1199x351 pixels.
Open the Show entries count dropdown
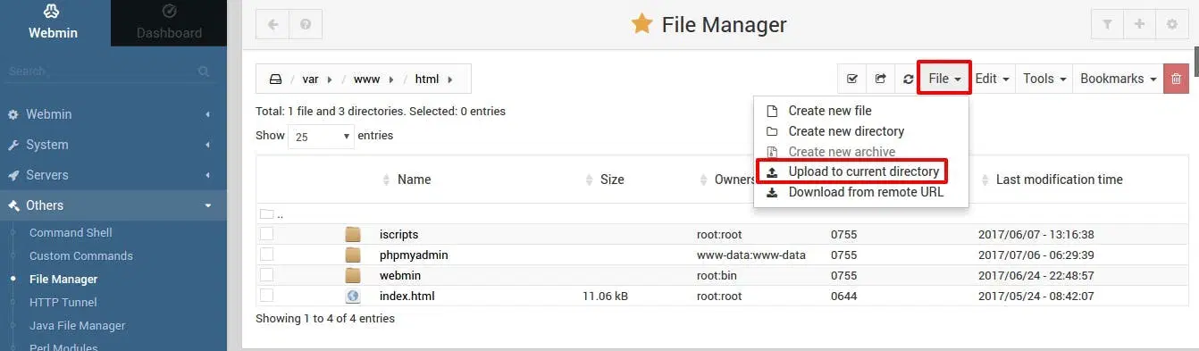click(321, 137)
